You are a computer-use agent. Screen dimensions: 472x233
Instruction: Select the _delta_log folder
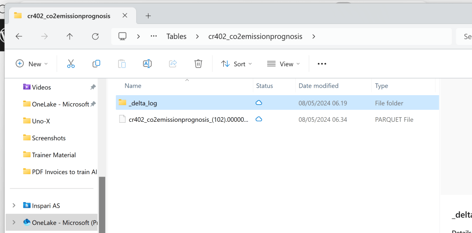pyautogui.click(x=143, y=103)
